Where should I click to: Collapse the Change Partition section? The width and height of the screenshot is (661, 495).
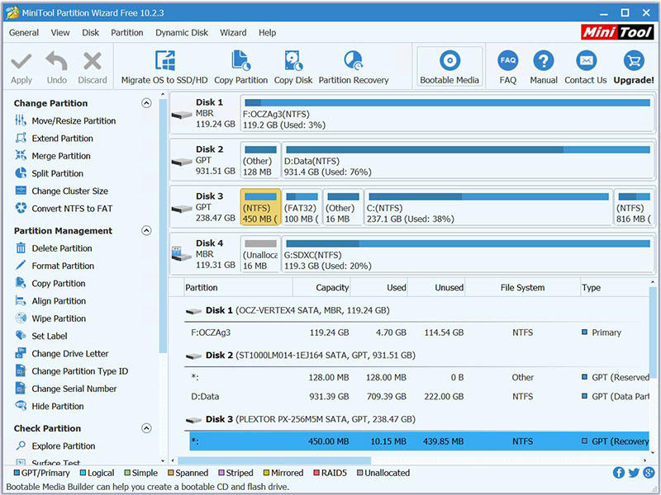coord(146,103)
